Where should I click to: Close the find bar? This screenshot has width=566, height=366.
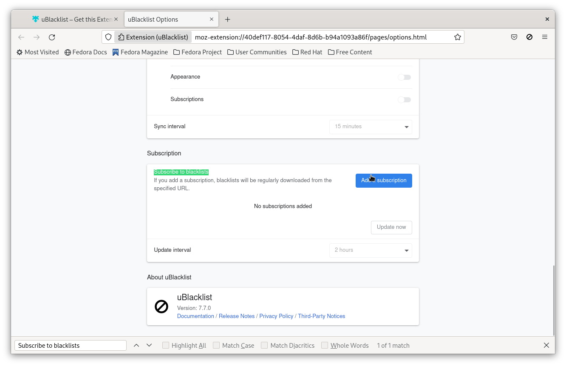546,346
